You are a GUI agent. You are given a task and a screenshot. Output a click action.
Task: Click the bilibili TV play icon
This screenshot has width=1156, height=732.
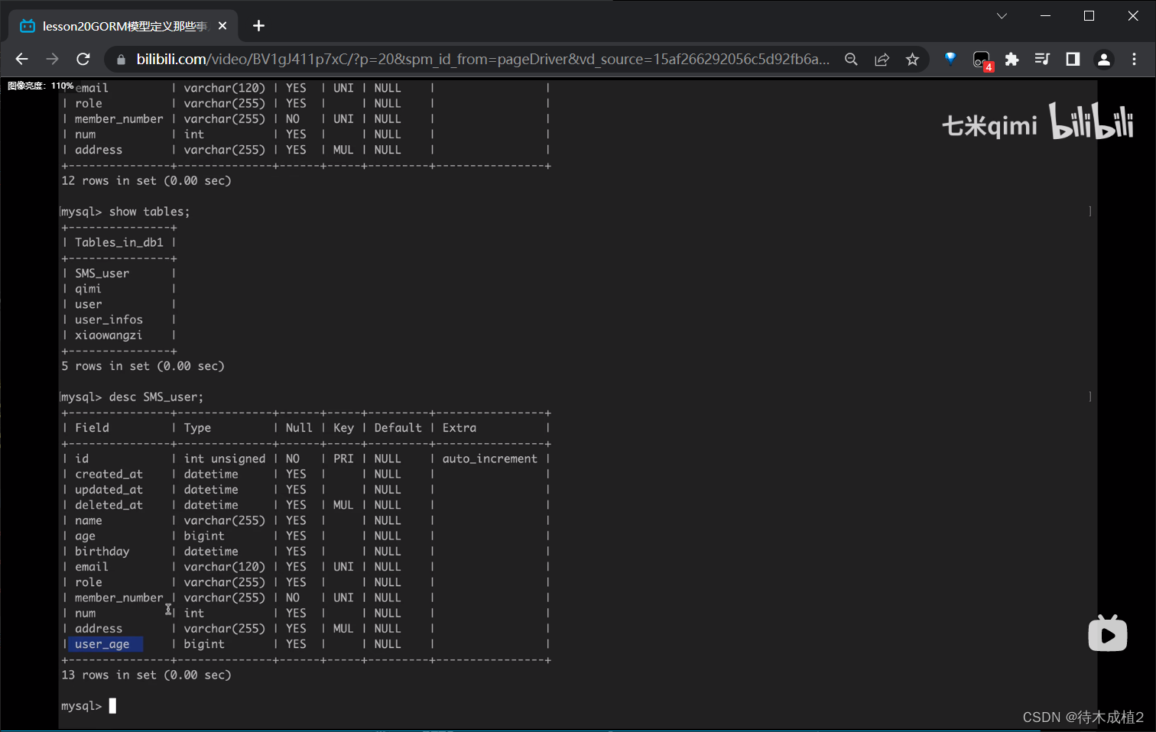tap(1107, 633)
